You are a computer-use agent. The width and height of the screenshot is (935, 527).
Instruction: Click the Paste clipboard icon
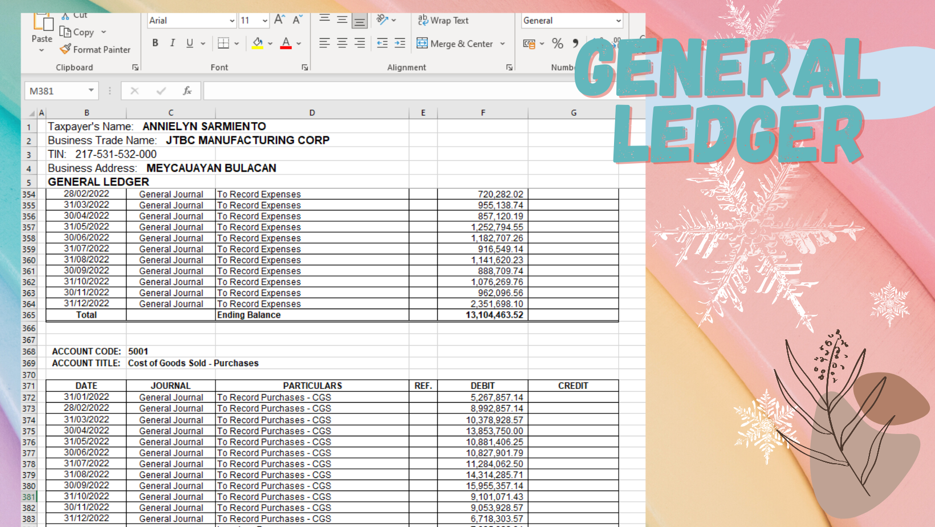coord(42,22)
